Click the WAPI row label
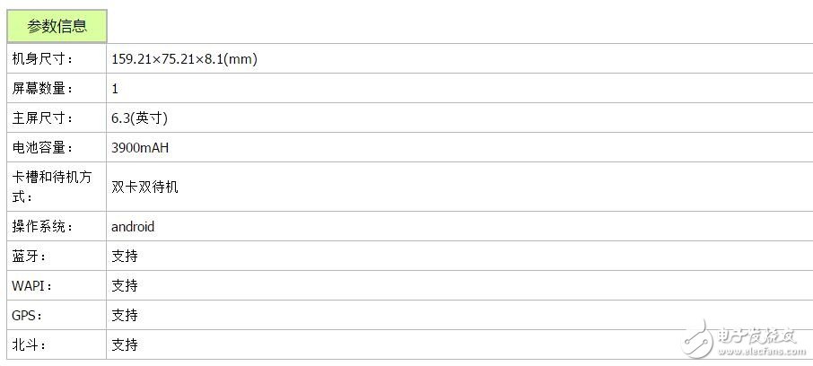Screen dimensions: 813x366 [32, 286]
